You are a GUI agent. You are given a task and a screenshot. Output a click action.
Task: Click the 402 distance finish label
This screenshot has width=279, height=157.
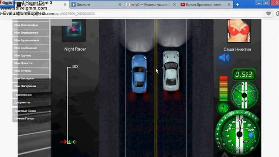75,67
